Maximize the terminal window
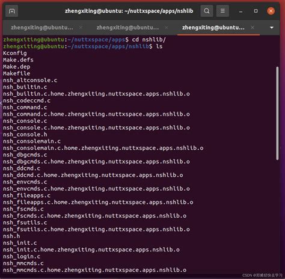 tap(256, 11)
